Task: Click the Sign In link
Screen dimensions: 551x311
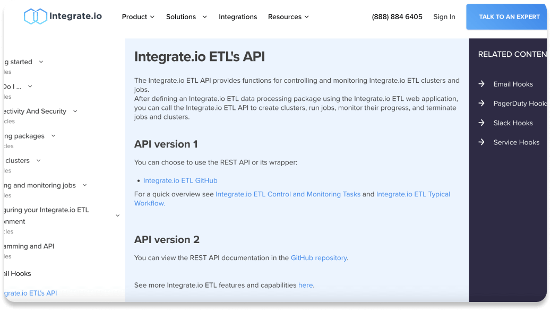Action: [x=444, y=17]
